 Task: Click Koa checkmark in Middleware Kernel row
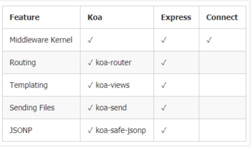point(90,40)
